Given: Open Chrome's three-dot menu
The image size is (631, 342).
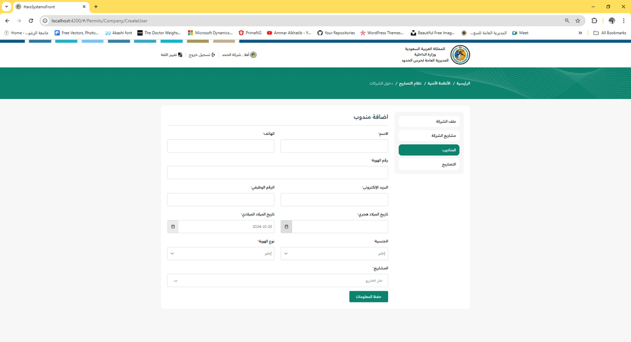Looking at the screenshot, I should [x=624, y=20].
